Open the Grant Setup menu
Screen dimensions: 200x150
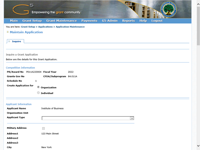tap(32, 21)
